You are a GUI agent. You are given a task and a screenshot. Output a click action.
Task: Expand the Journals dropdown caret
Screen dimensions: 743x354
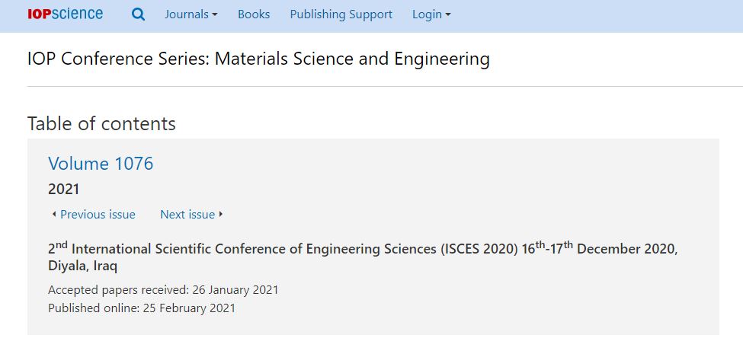tap(215, 15)
